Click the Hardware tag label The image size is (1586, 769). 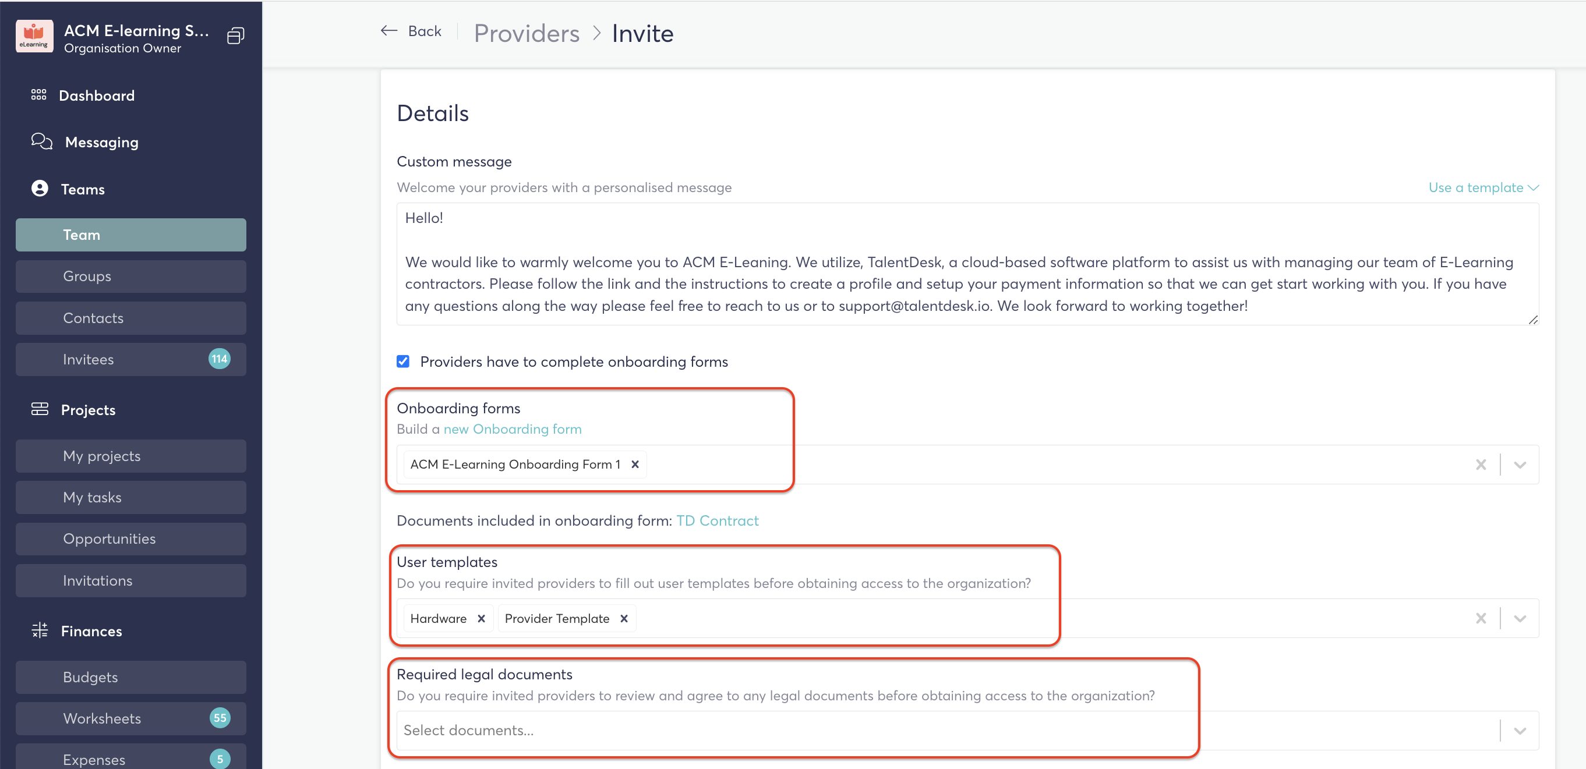point(439,618)
